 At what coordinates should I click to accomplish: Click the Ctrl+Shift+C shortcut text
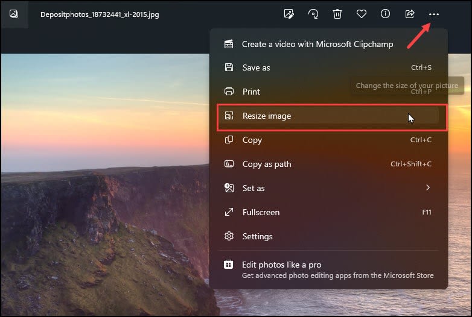[411, 164]
